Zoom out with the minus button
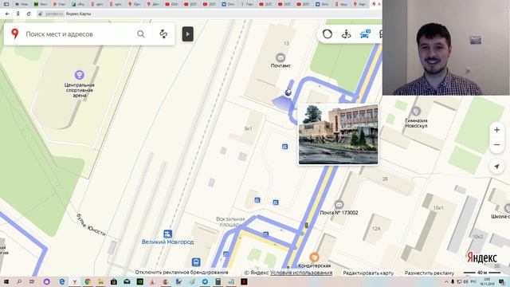 496,145
